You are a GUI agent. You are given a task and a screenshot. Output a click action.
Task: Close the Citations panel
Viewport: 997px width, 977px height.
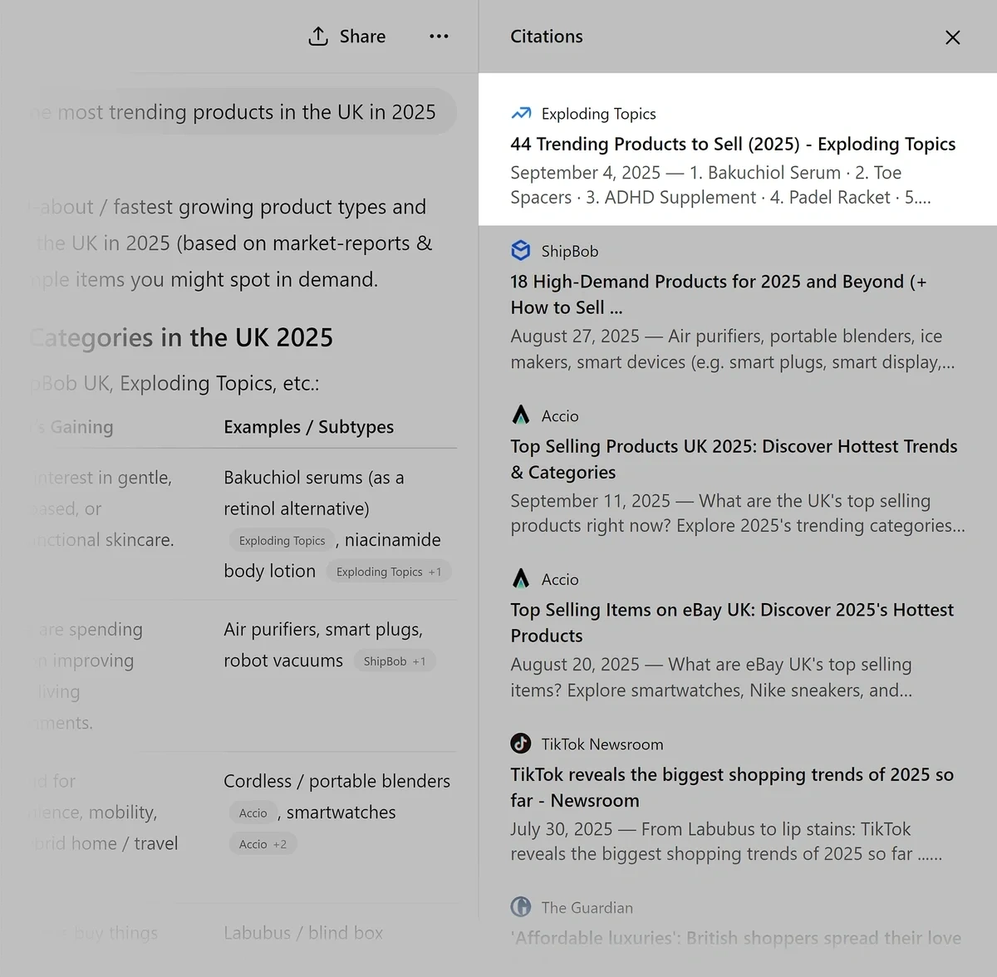pos(952,37)
